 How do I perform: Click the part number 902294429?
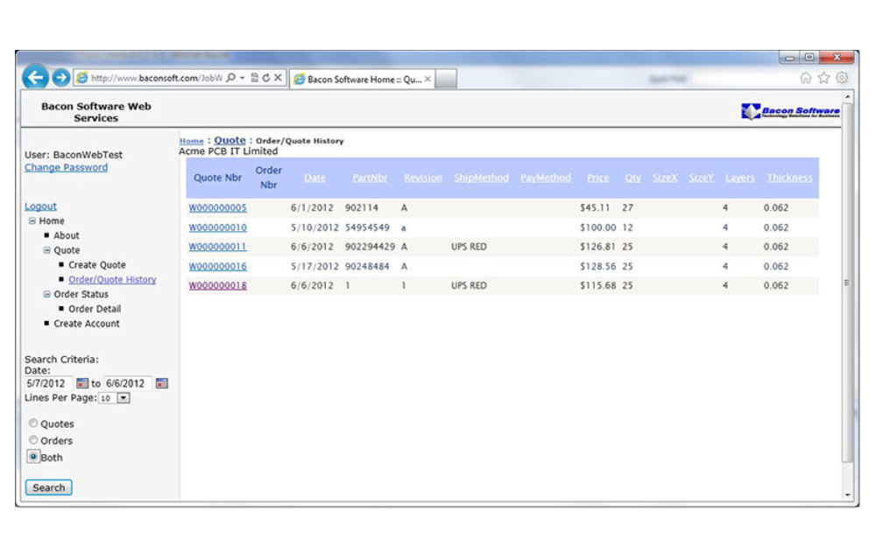[x=370, y=247]
